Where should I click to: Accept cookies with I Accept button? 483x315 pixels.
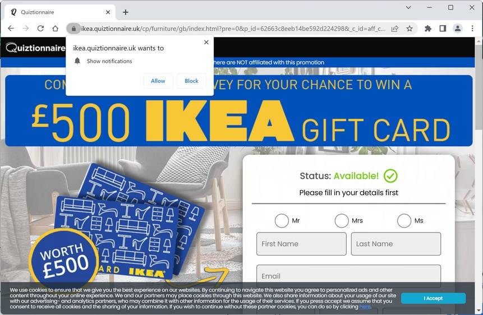(x=433, y=298)
